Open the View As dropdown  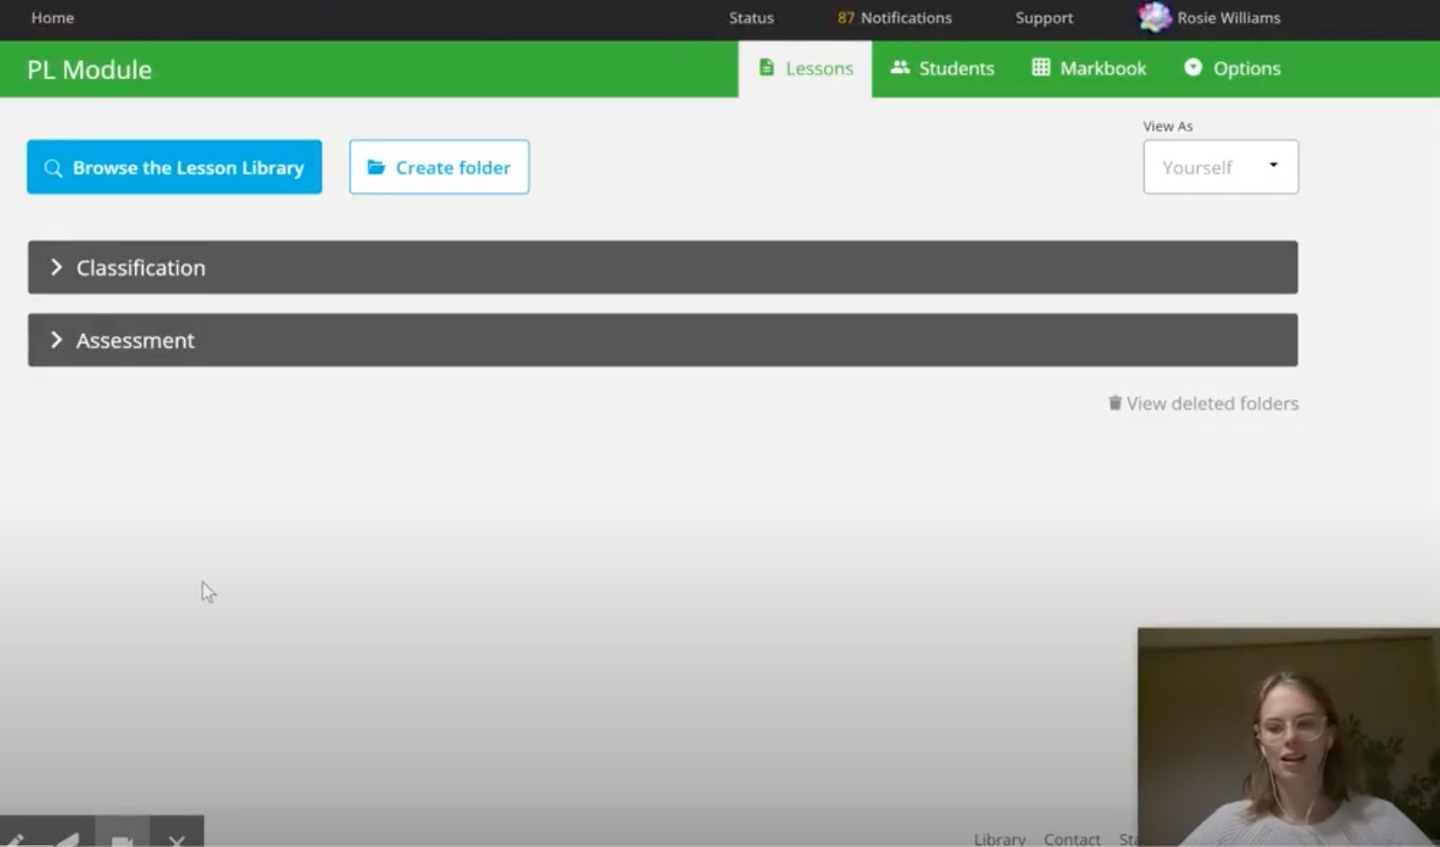coord(1219,167)
